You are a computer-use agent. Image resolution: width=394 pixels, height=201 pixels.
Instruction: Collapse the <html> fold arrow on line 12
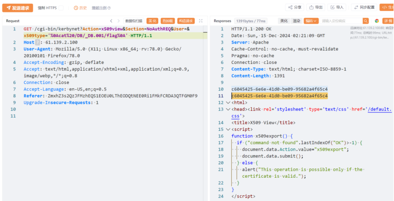pyautogui.click(x=228, y=102)
